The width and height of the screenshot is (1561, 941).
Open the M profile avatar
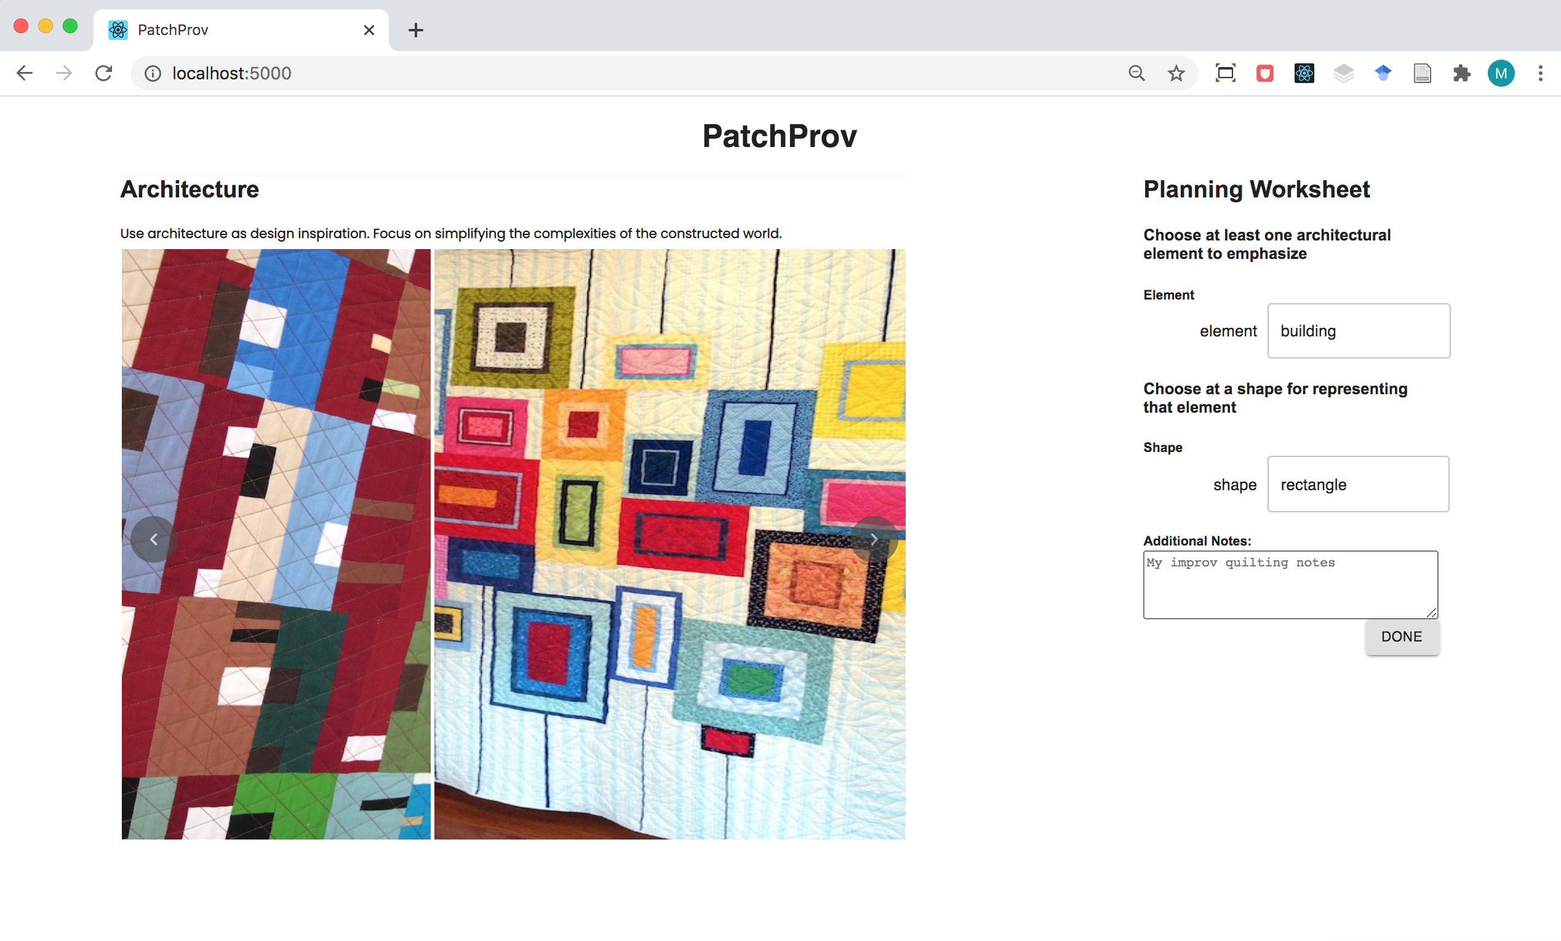coord(1501,73)
